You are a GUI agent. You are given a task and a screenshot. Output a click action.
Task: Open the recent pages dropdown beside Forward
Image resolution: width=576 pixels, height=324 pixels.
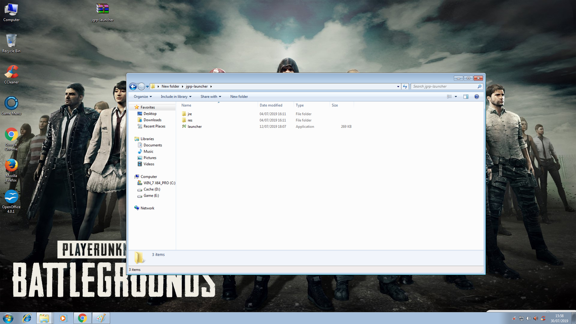[x=147, y=86]
